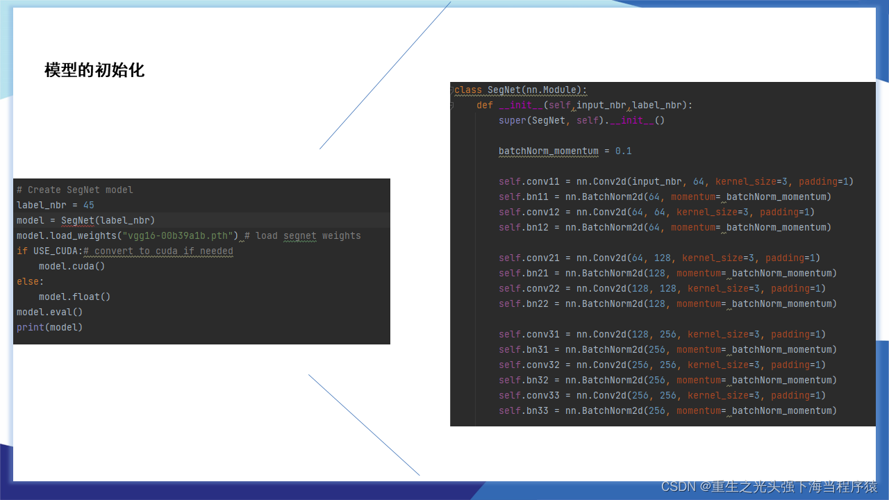889x500 pixels.
Task: Click the line 'label_nbr = 45'
Action: click(x=56, y=205)
